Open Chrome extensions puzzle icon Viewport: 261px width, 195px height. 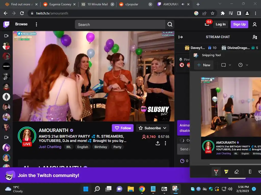(x=223, y=13)
